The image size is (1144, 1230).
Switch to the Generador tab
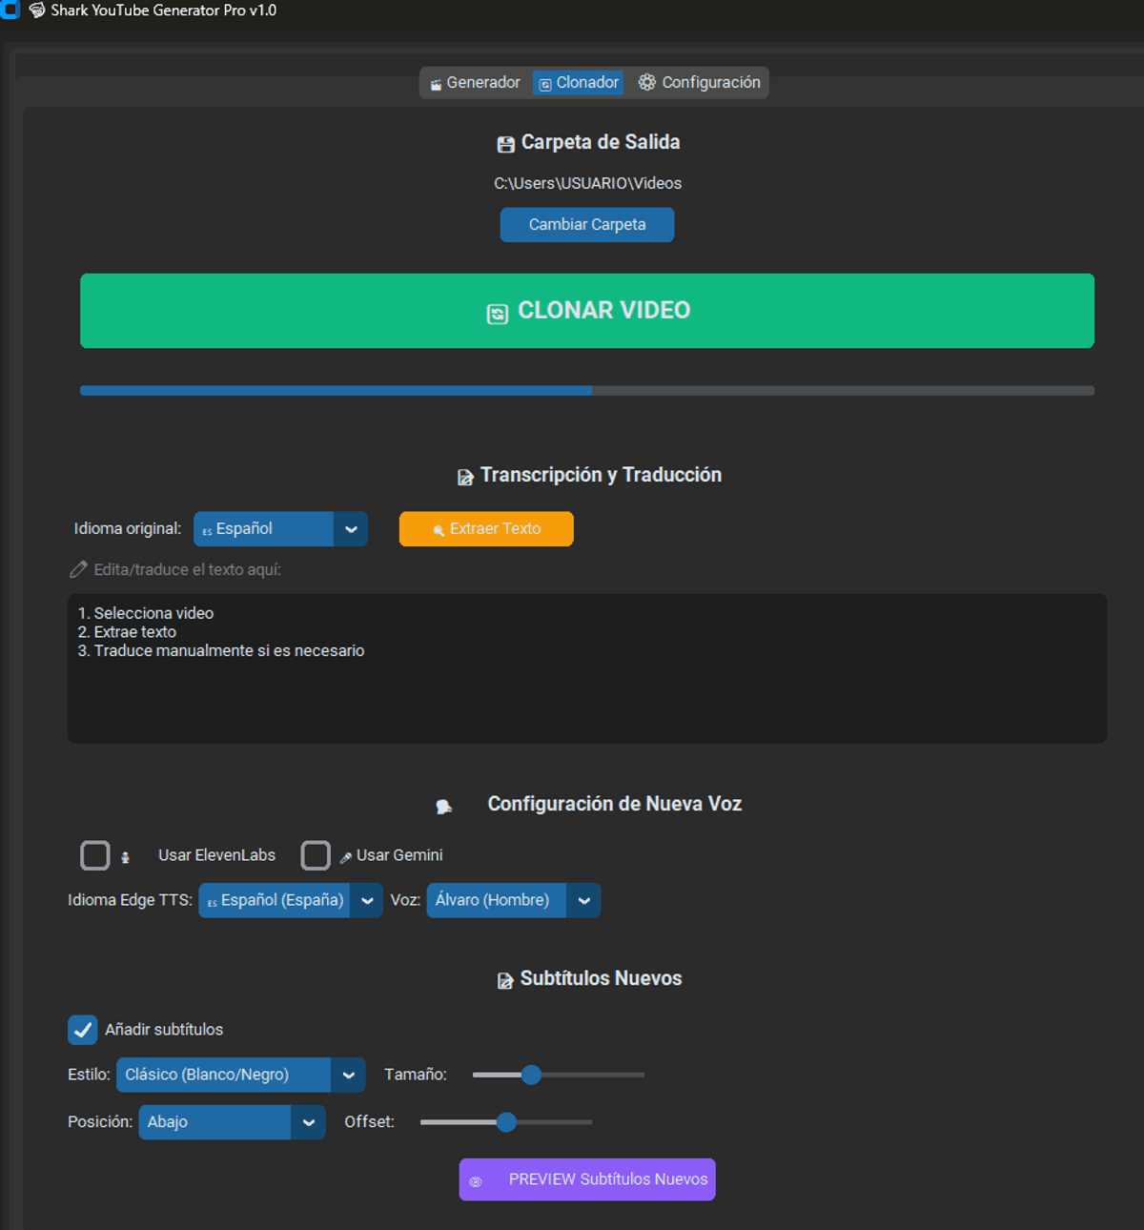(x=475, y=83)
